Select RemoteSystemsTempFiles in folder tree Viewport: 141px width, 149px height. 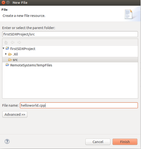(x=31, y=65)
